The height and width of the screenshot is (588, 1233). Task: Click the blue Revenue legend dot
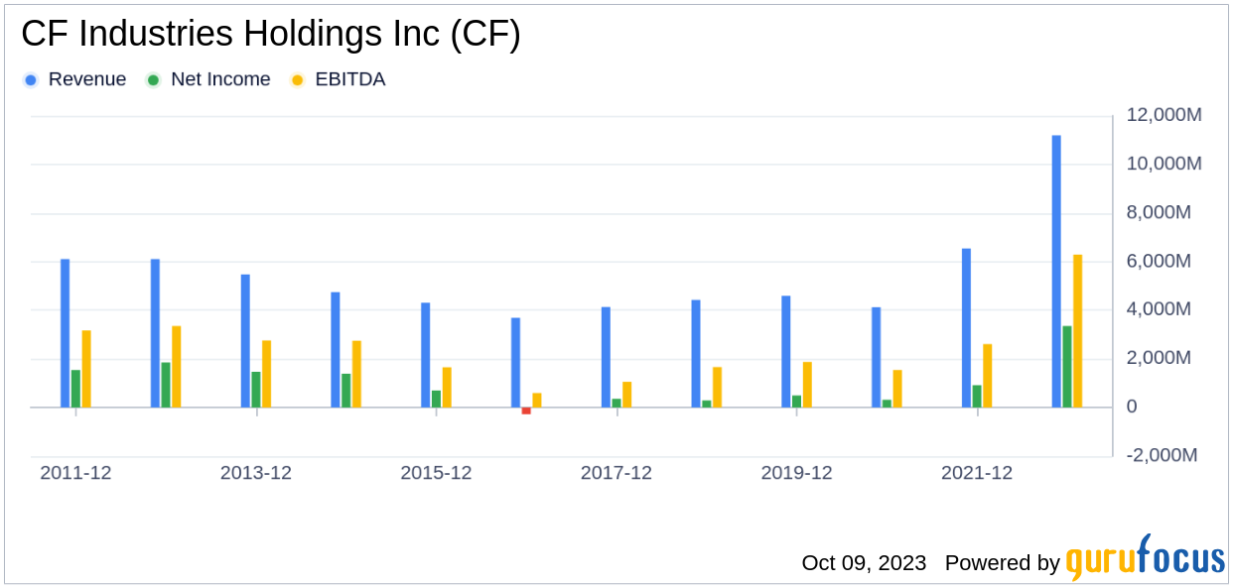click(31, 80)
